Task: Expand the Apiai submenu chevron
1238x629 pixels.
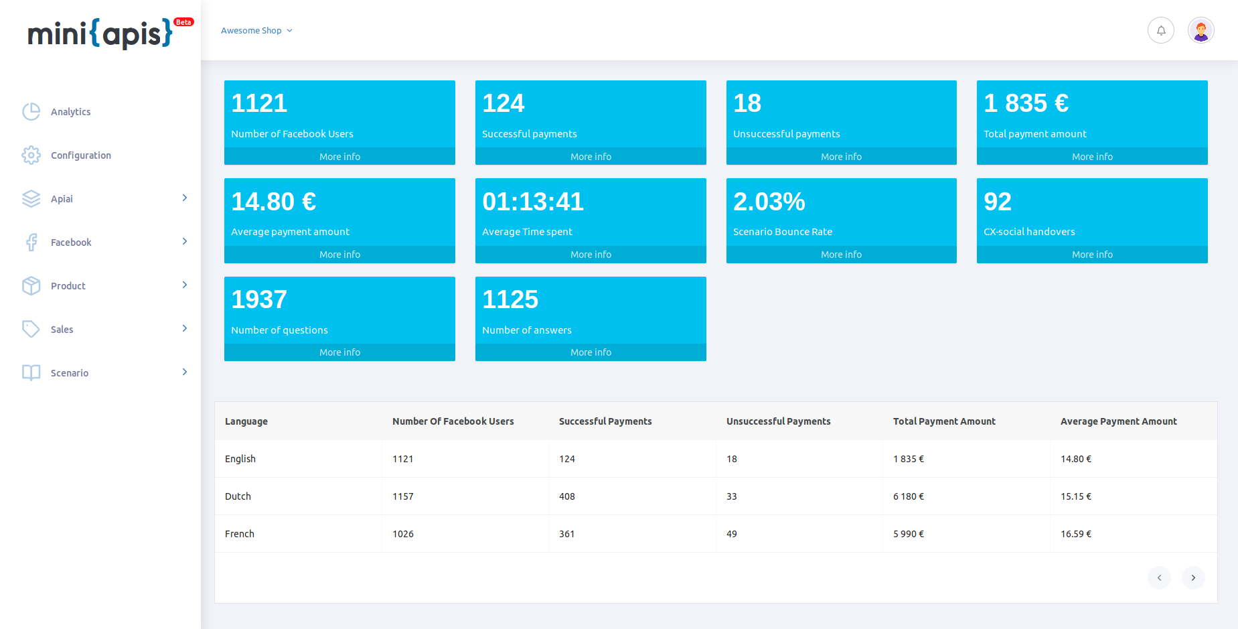Action: [x=185, y=198]
